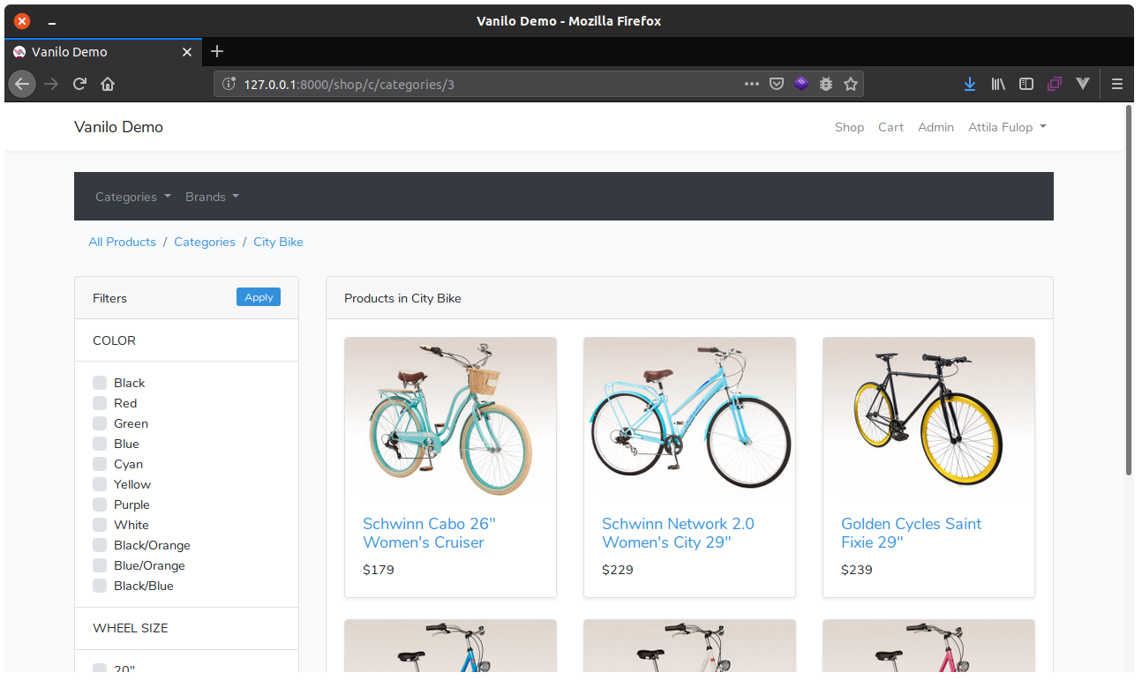Viewport: 1142px width, 680px height.
Task: Check the White color filter
Action: 100,525
